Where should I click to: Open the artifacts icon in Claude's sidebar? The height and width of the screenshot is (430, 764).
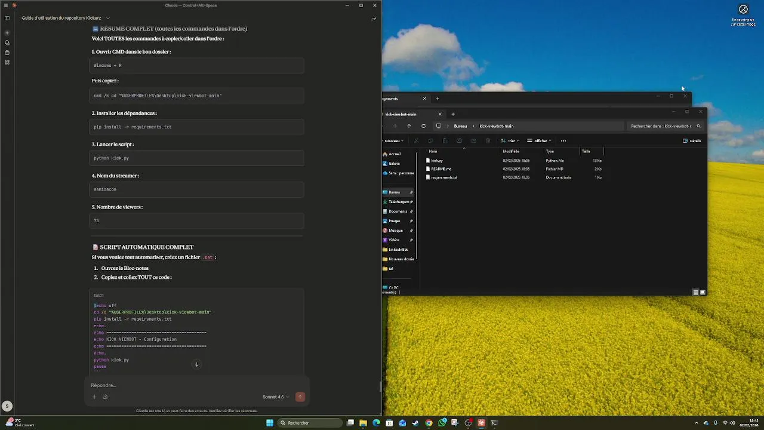pyautogui.click(x=7, y=62)
